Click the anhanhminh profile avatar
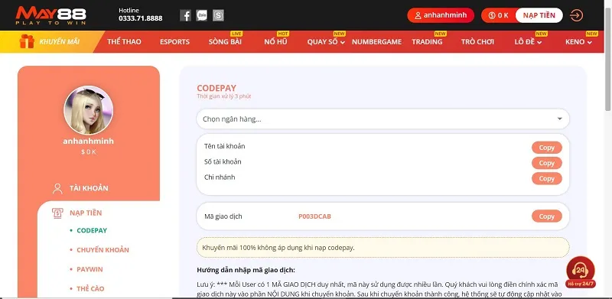612x299 pixels. pyautogui.click(x=89, y=110)
